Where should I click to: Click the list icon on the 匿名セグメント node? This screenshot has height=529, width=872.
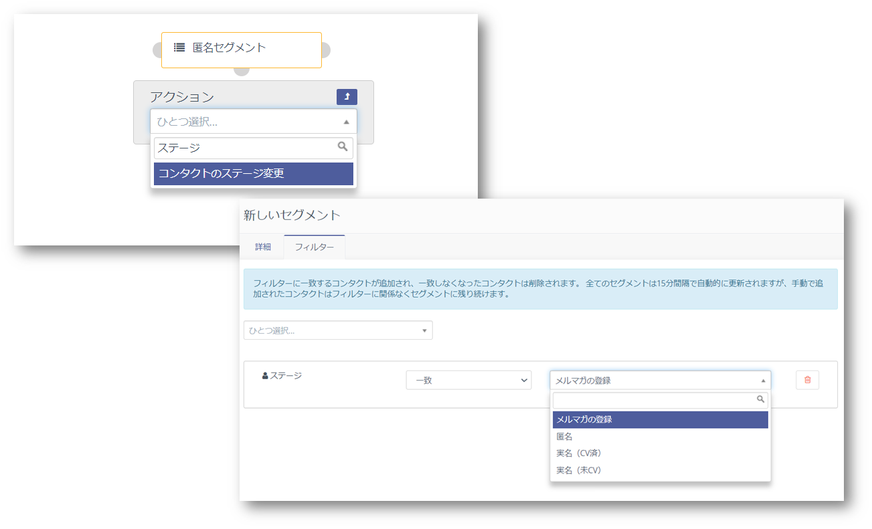pos(179,47)
